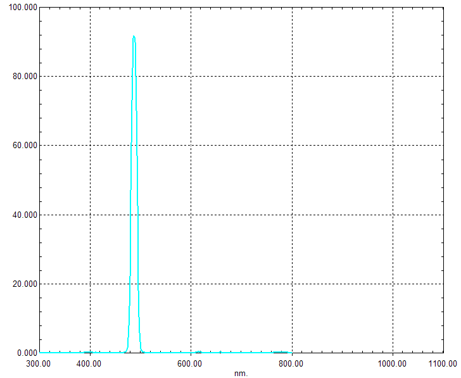Select the 300.00 x-axis label
Image resolution: width=461 pixels, height=378 pixels.
(39, 363)
